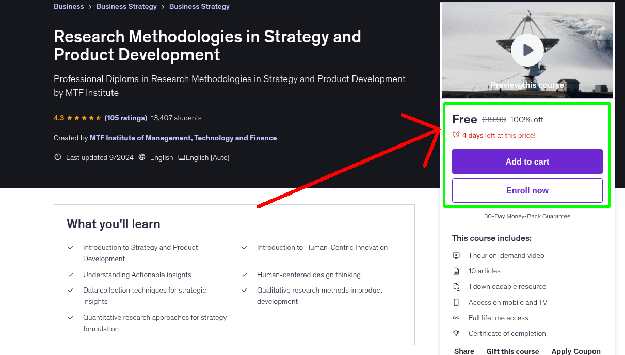The height and width of the screenshot is (355, 625).
Task: Click the Enroll now button
Action: tap(527, 190)
